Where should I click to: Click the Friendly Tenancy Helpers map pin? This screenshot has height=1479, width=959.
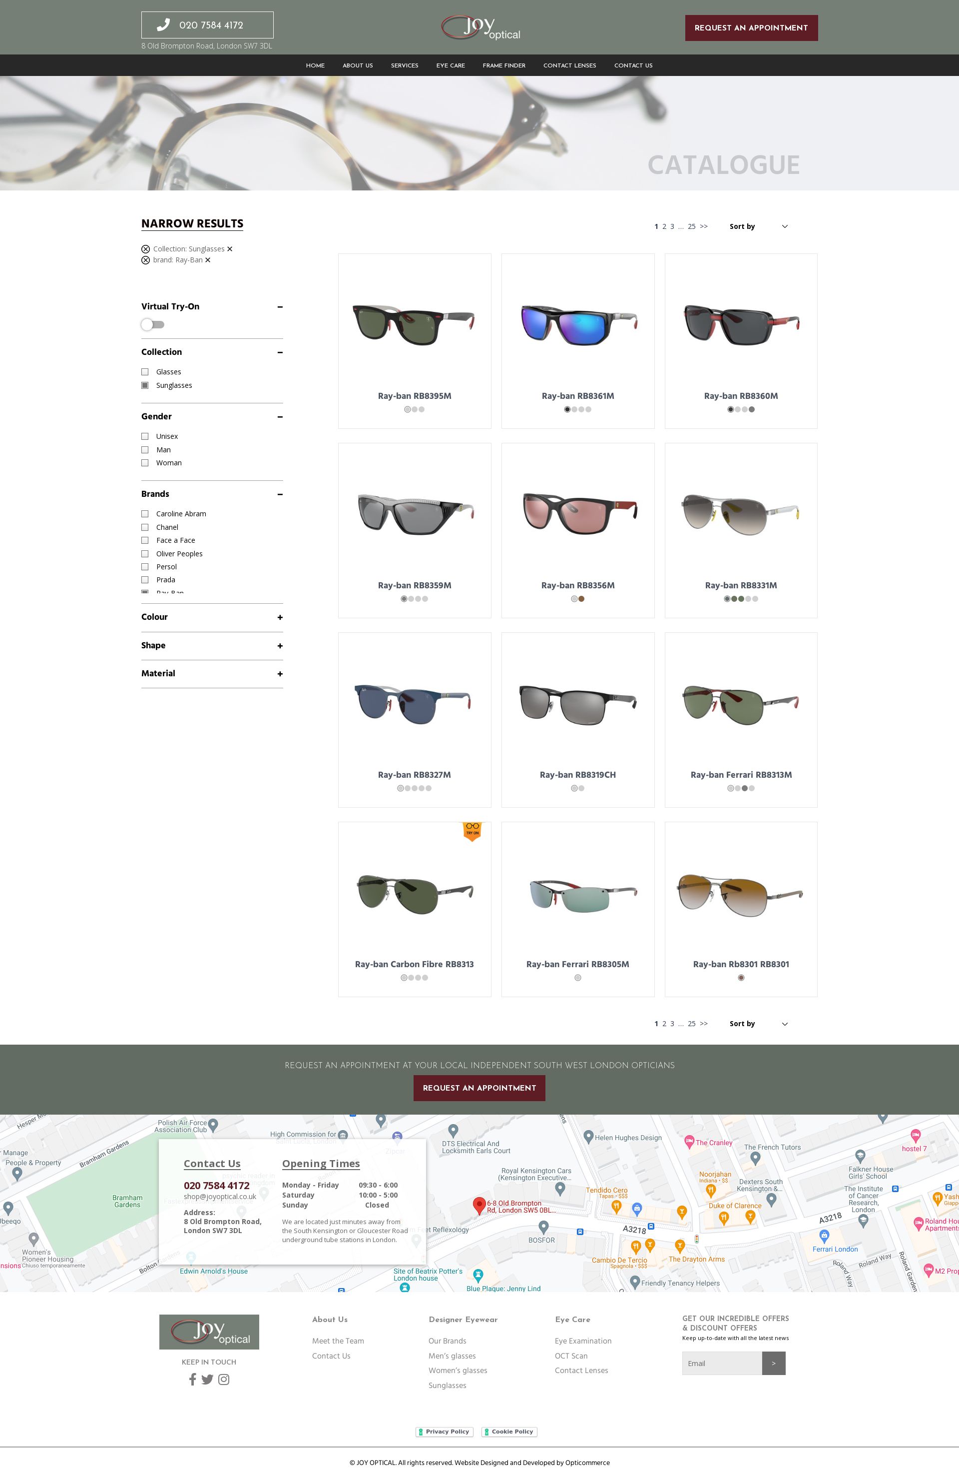(x=635, y=1282)
